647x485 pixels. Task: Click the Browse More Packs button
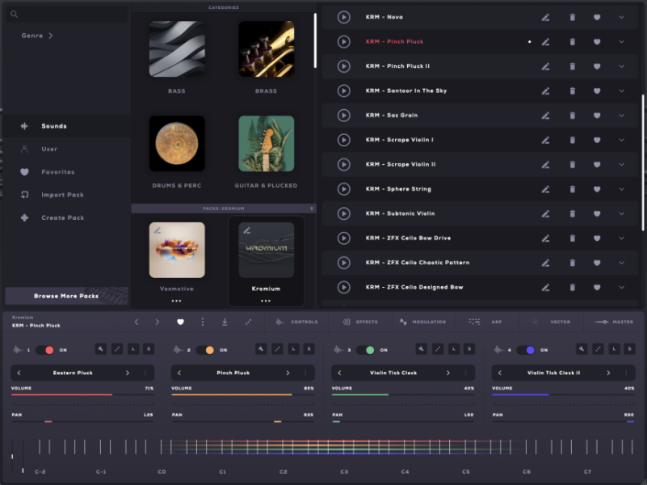(x=67, y=296)
